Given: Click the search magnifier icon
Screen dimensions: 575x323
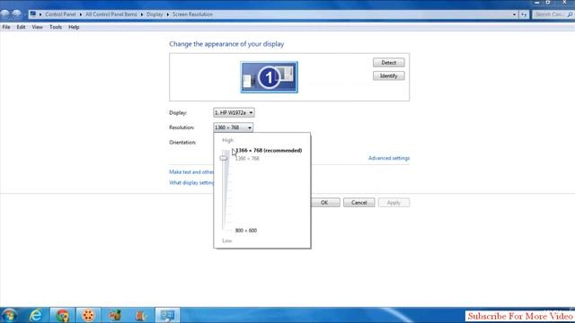Looking at the screenshot, I should click(x=571, y=14).
